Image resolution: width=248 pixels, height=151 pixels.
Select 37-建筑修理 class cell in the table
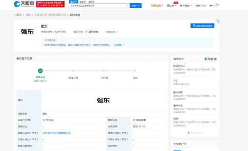pyautogui.click(x=139, y=120)
